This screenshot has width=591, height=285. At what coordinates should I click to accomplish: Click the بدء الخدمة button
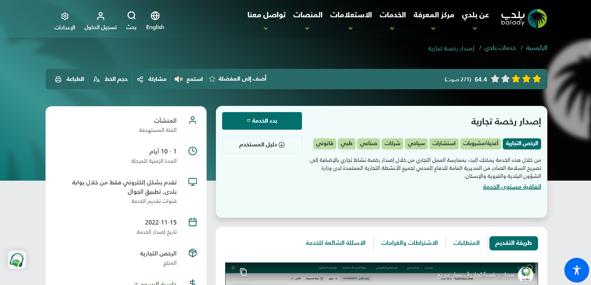coord(262,121)
